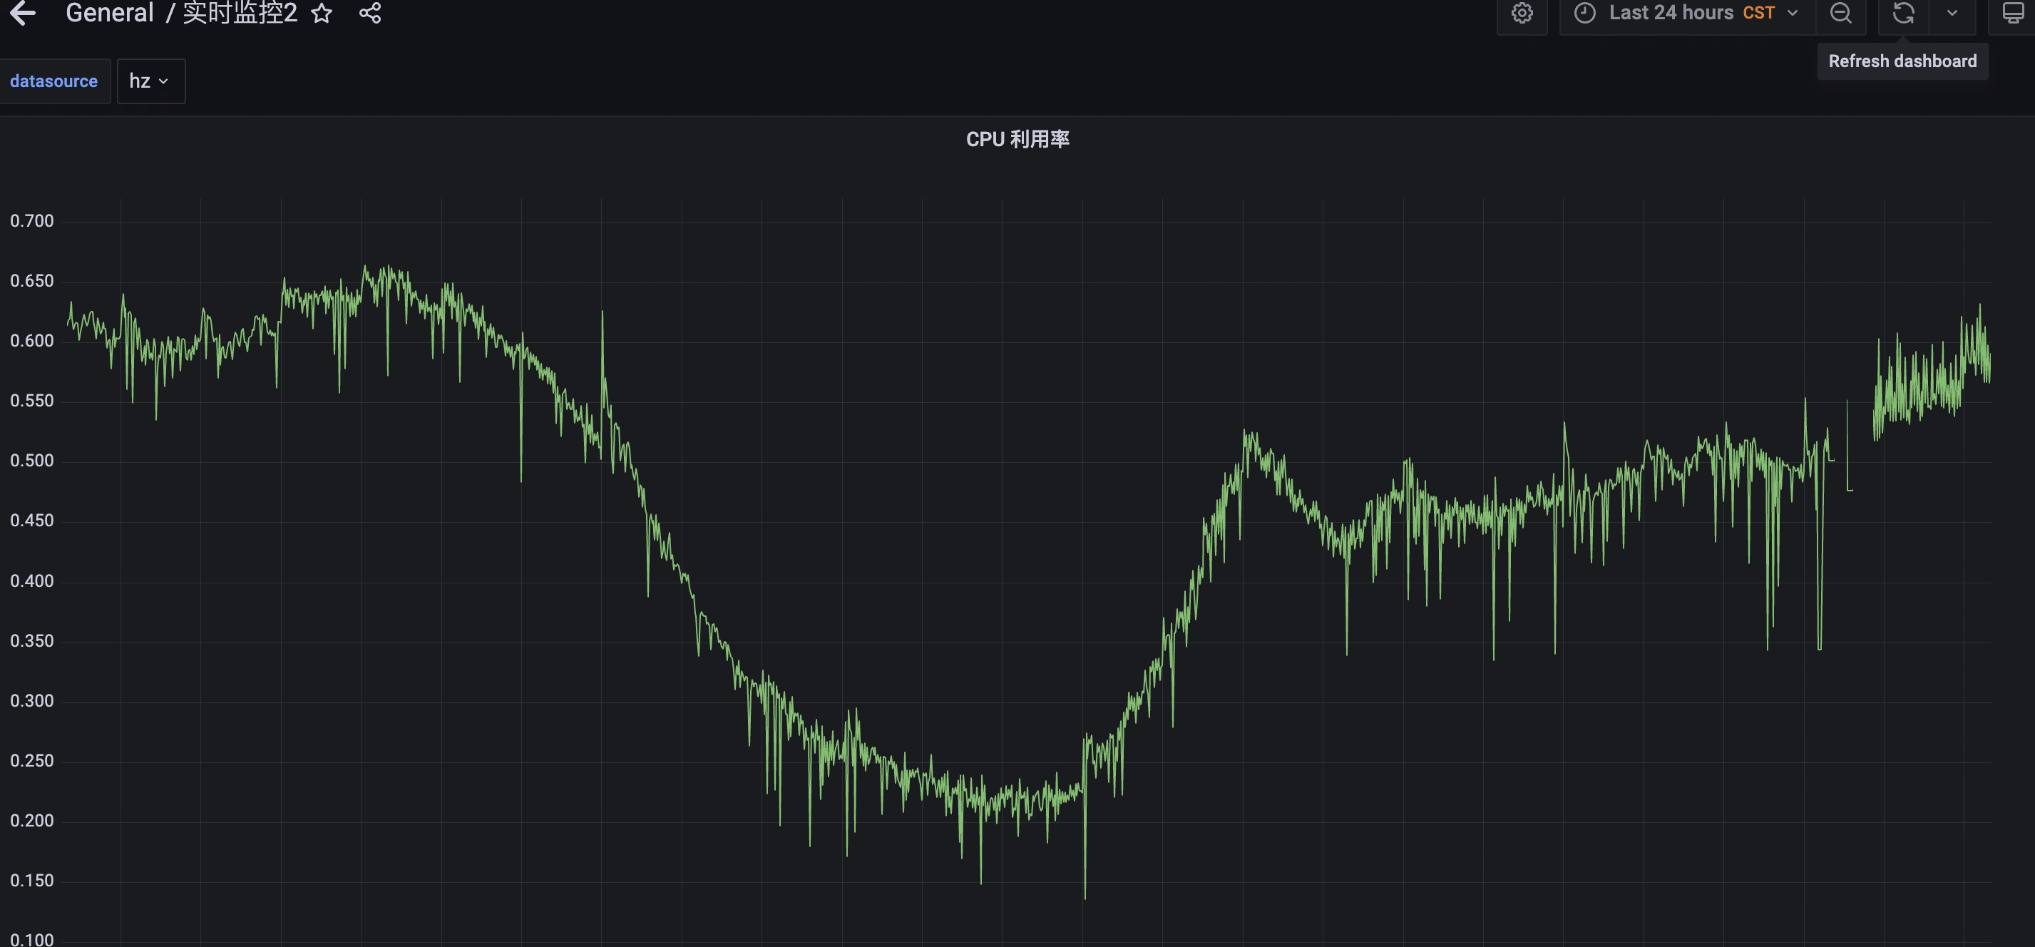Expand the refresh interval dropdown chevron
This screenshot has width=2035, height=947.
1952,13
